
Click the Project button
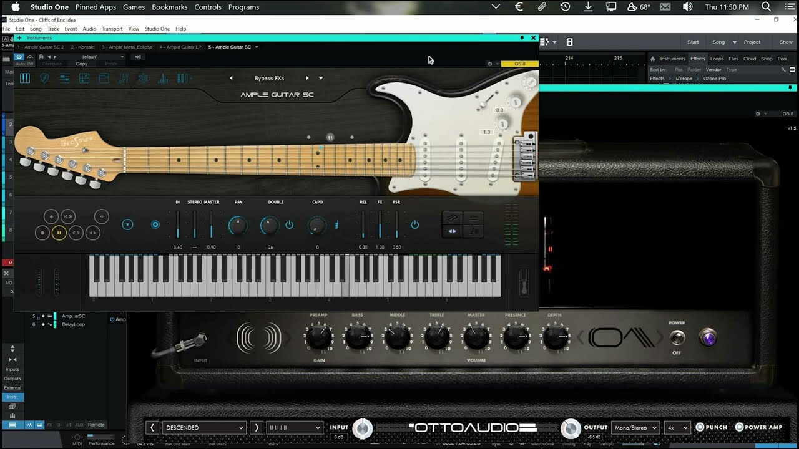(752, 42)
